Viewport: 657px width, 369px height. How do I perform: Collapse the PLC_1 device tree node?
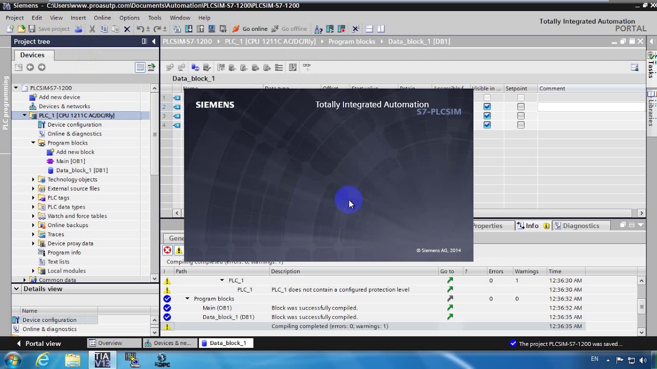[x=24, y=115]
